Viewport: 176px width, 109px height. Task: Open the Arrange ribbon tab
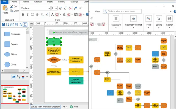click(x=38, y=2)
